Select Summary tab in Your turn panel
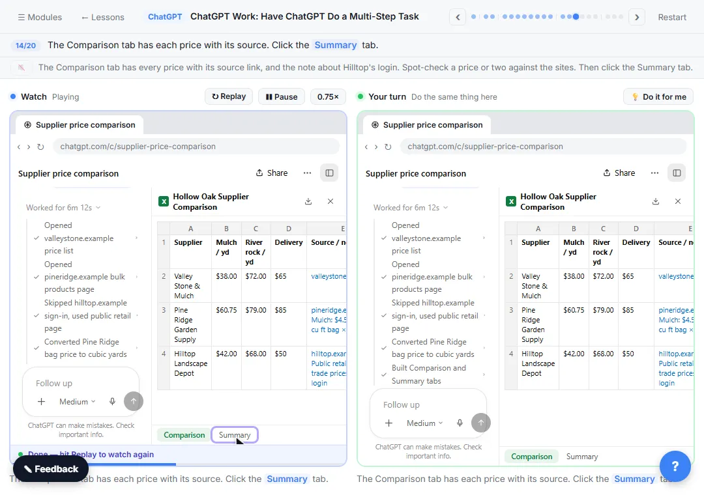Viewport: 704px width, 495px height. tap(582, 457)
